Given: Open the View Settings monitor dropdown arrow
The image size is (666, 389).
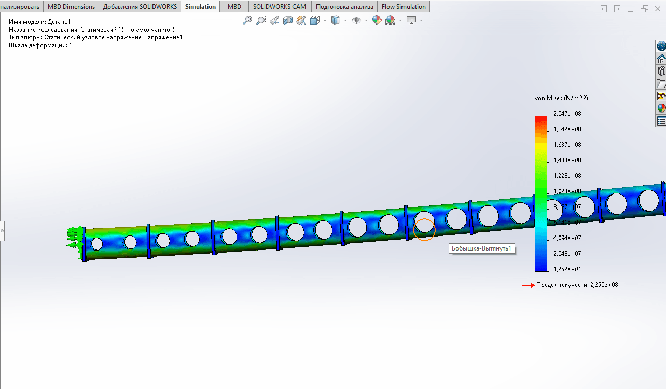Looking at the screenshot, I should point(421,21).
